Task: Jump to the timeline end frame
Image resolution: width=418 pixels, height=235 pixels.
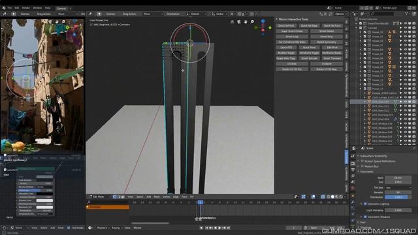Action: tap(229, 228)
